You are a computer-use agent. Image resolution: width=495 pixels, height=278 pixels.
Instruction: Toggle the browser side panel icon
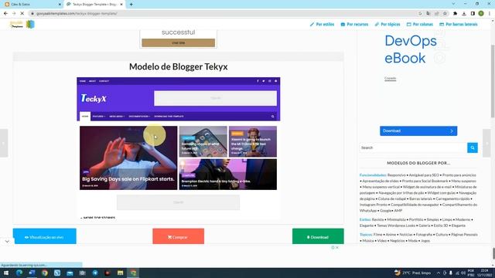pos(473,14)
